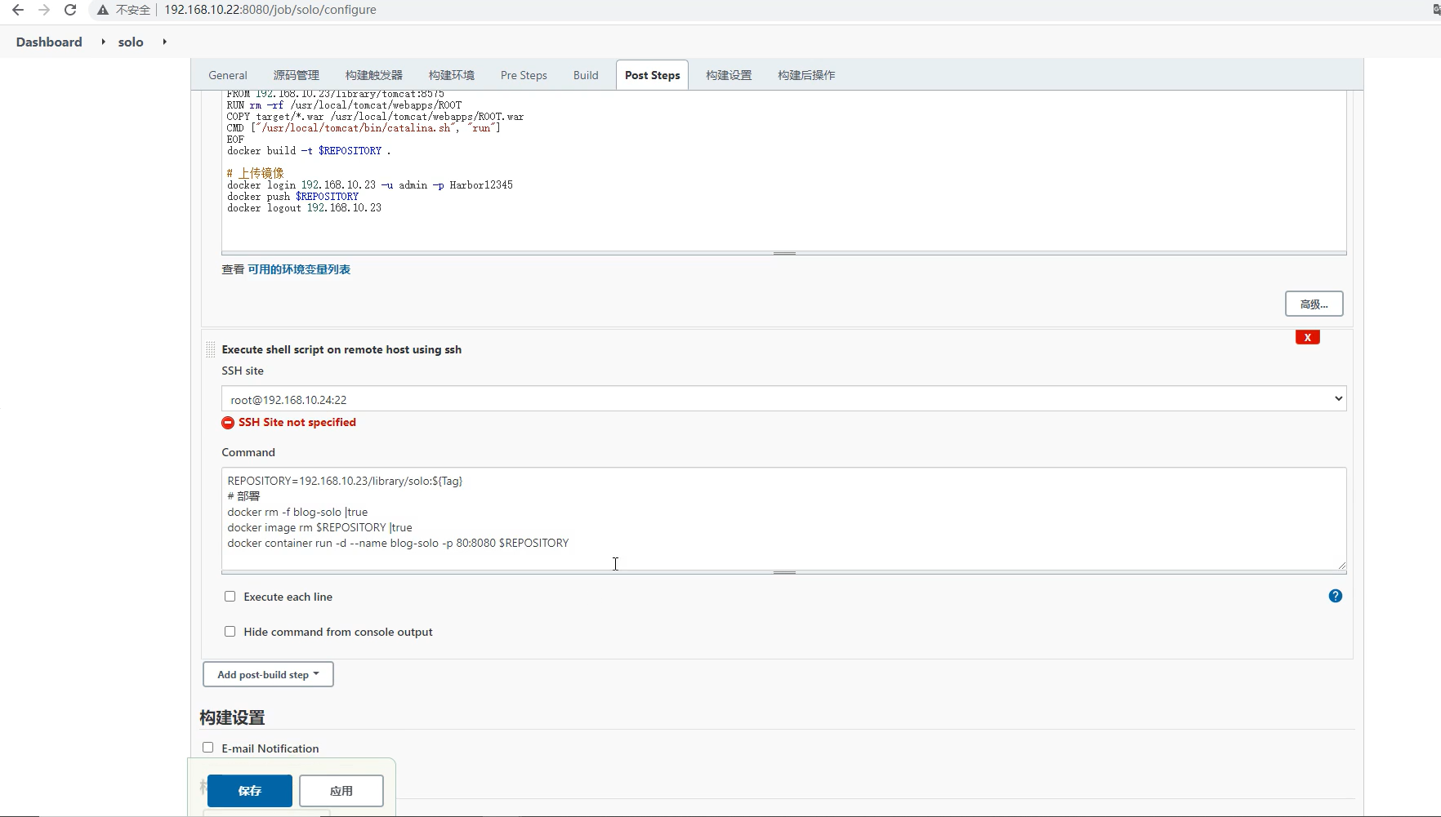Click the Command textarea resize corner
This screenshot has width=1441, height=817.
1341,565
